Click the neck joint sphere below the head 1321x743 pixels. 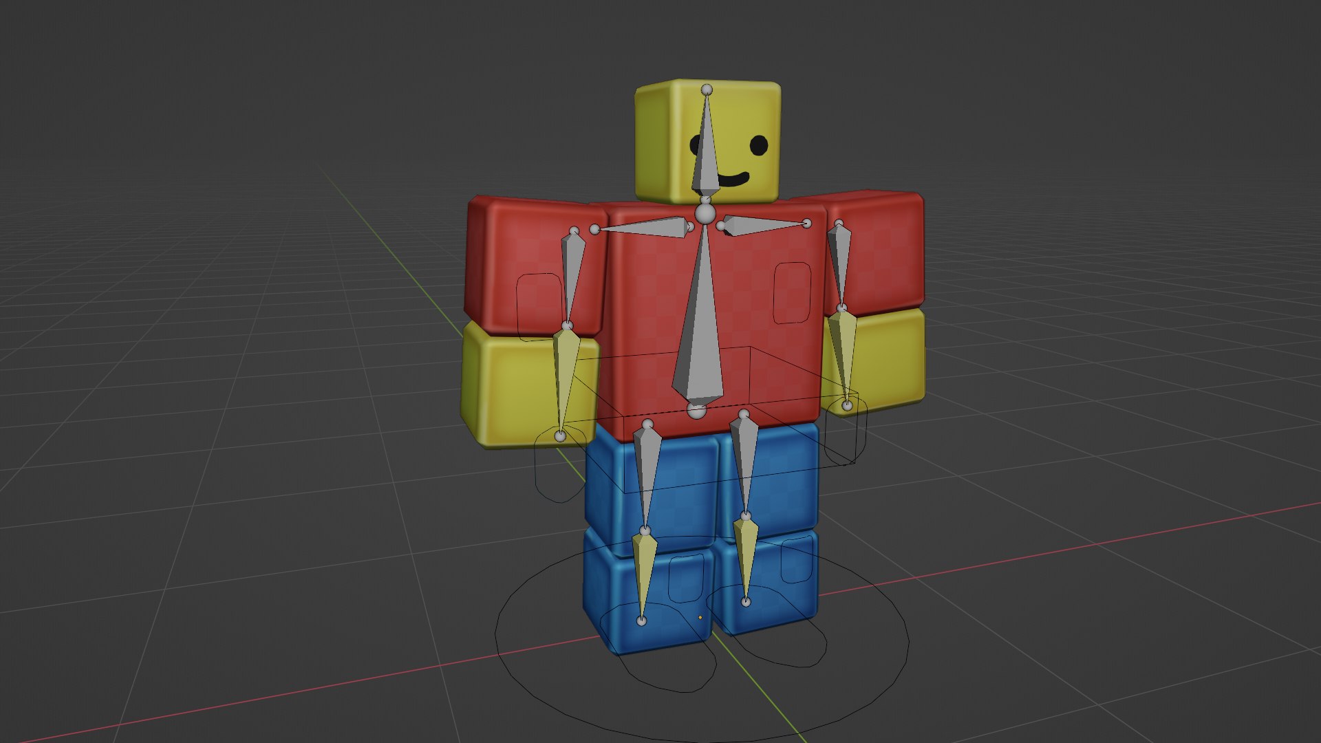705,214
